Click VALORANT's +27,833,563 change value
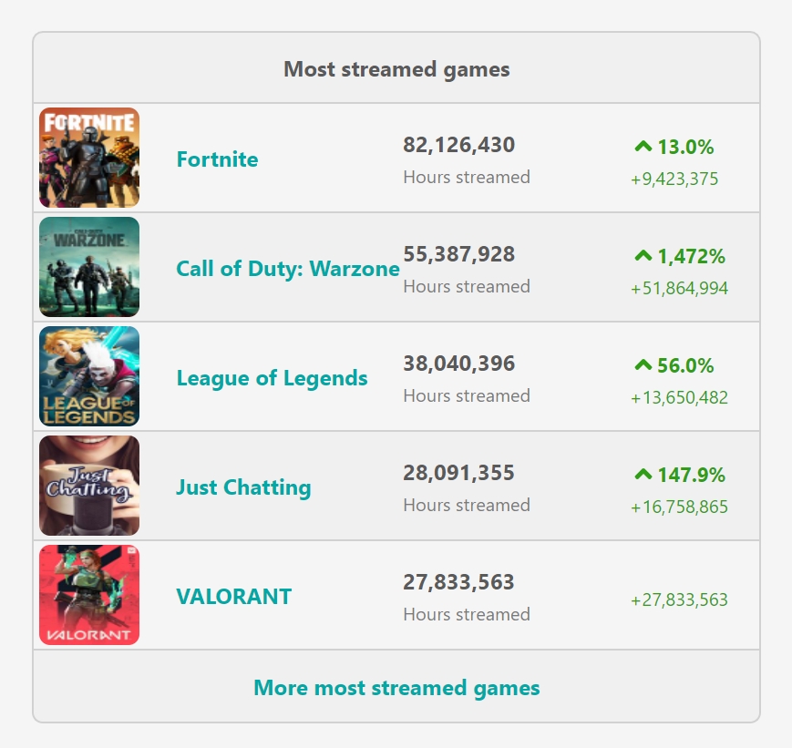792x748 pixels. point(679,599)
